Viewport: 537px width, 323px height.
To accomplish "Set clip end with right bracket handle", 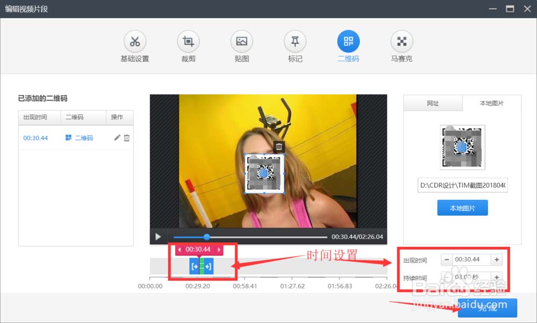I will tap(208, 266).
